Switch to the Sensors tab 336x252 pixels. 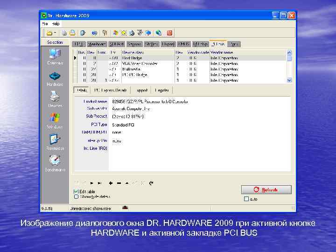134,44
